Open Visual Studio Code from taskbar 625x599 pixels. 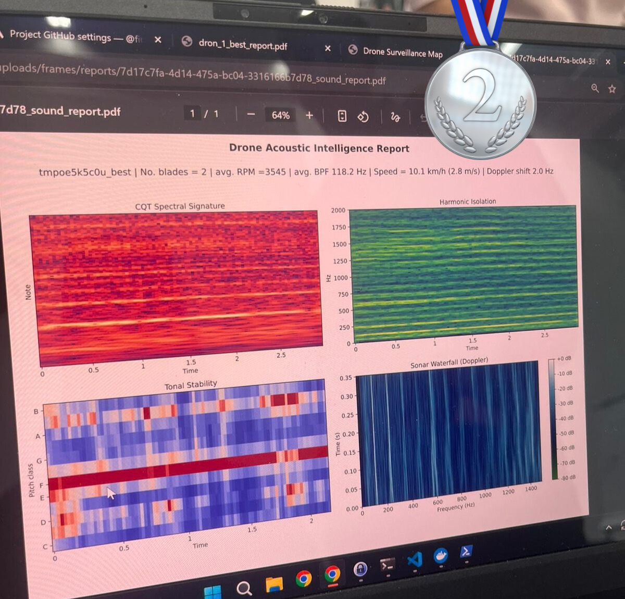[x=415, y=560]
